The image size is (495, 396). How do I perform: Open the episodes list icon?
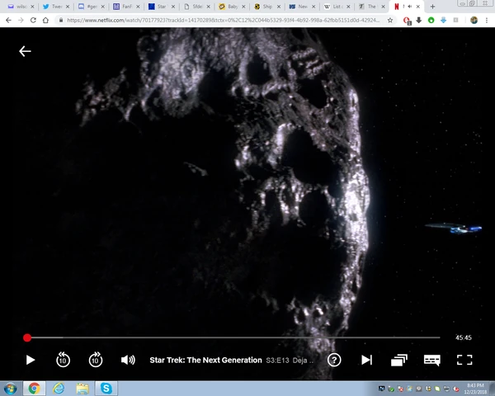point(399,360)
